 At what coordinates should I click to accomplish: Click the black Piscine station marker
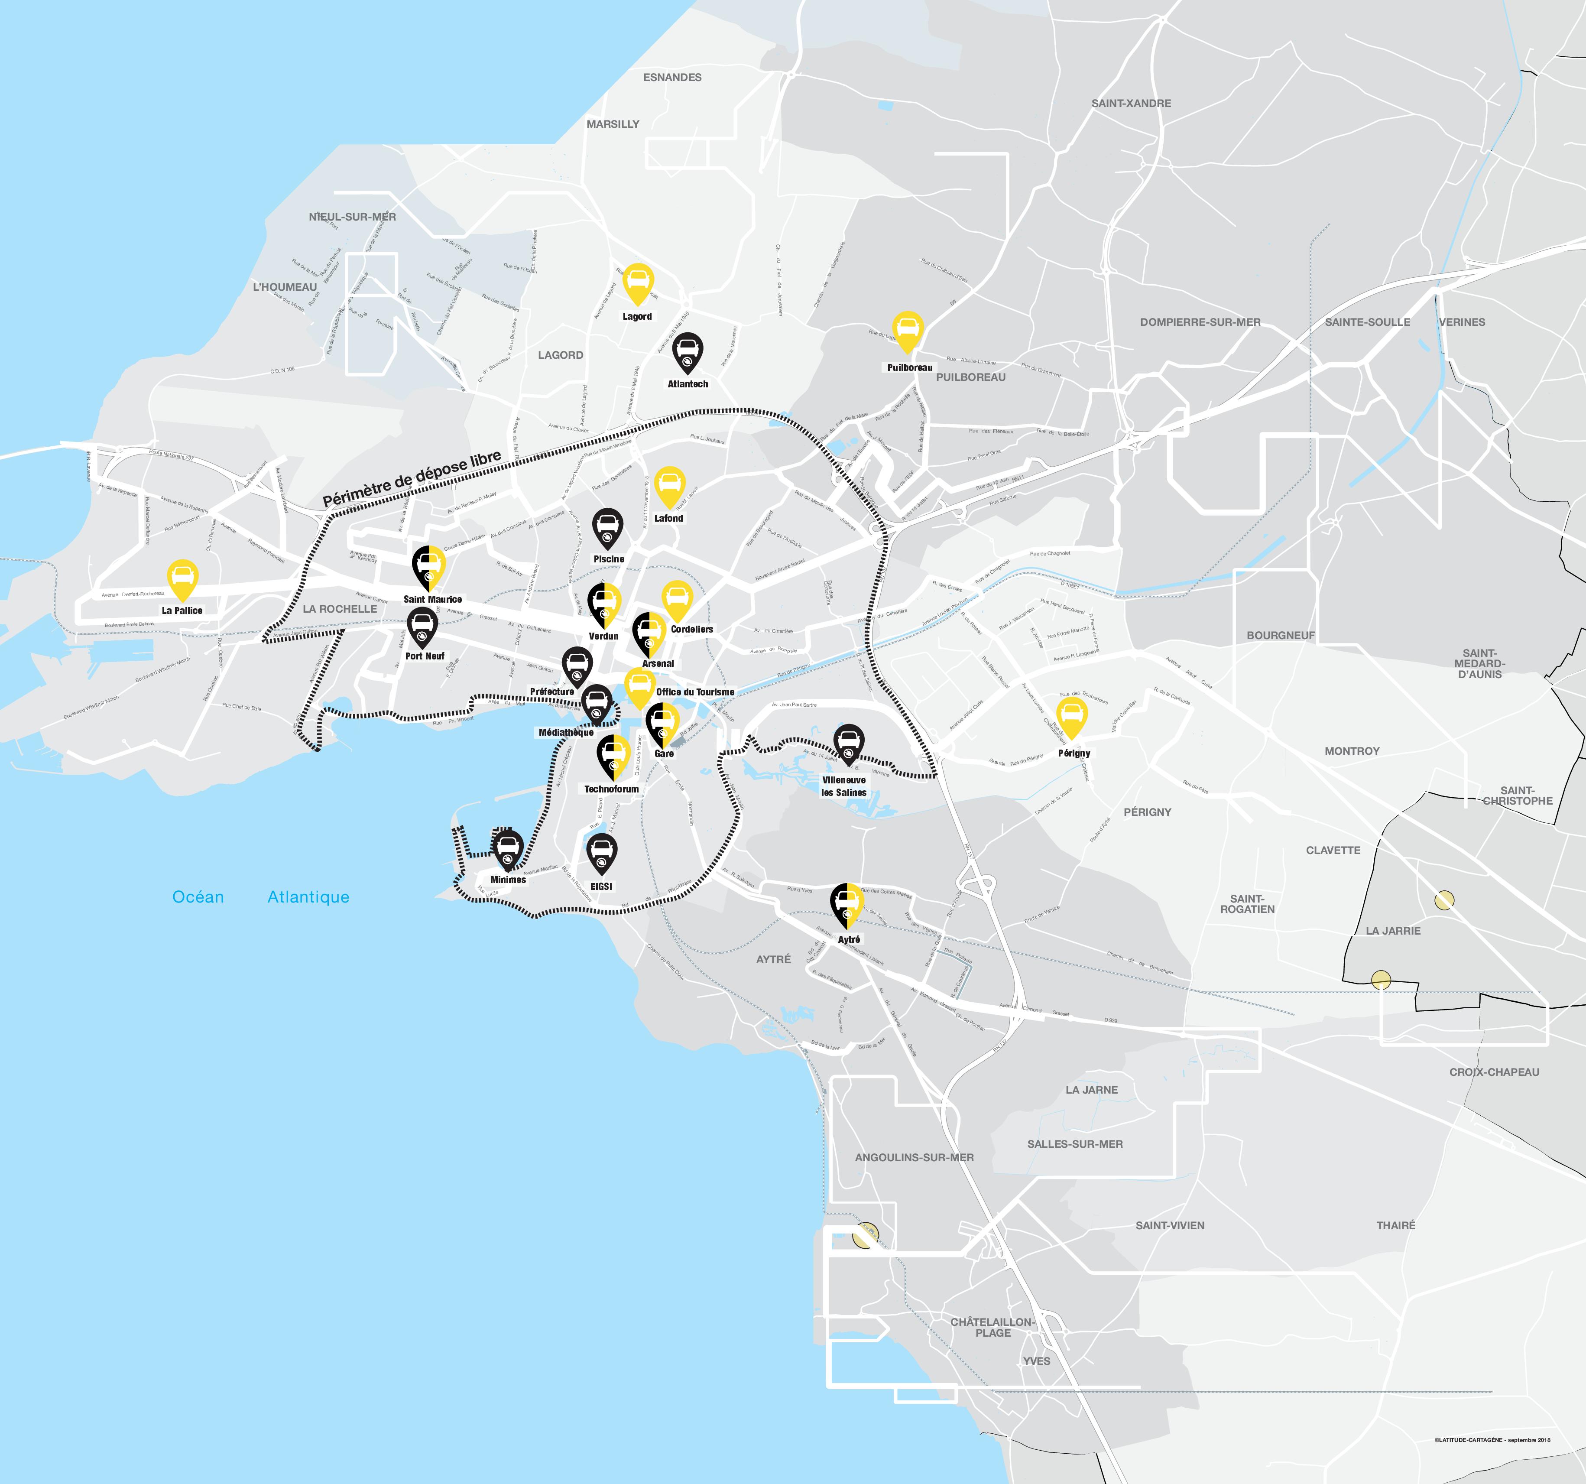[608, 530]
